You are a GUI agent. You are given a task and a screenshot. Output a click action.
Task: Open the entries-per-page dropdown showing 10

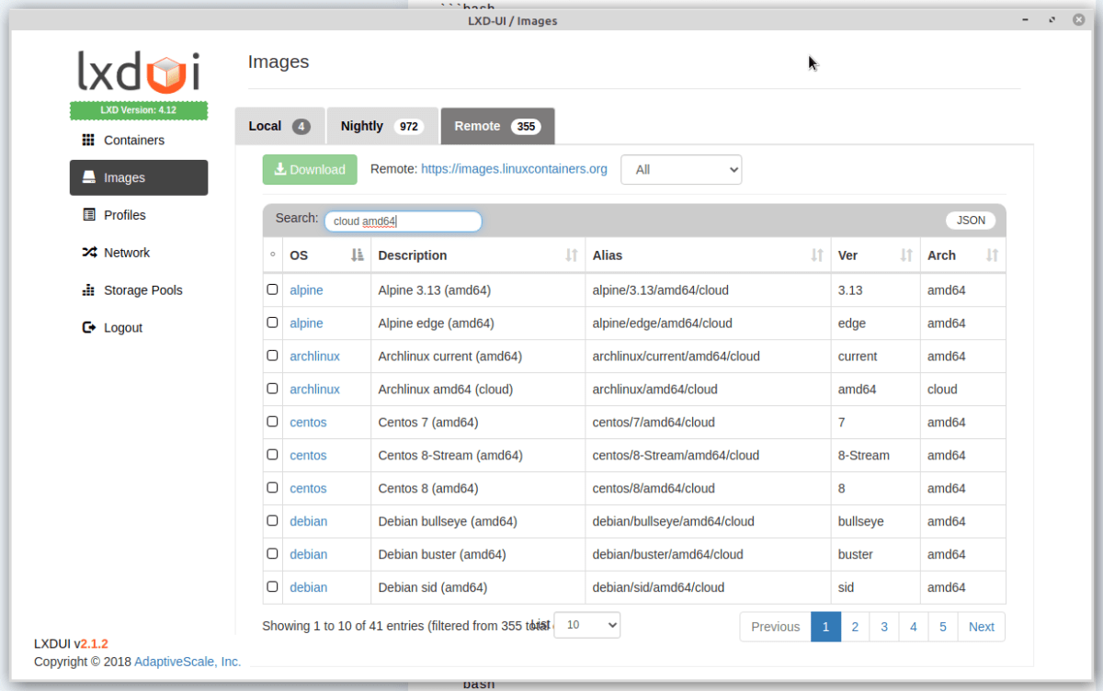point(587,625)
